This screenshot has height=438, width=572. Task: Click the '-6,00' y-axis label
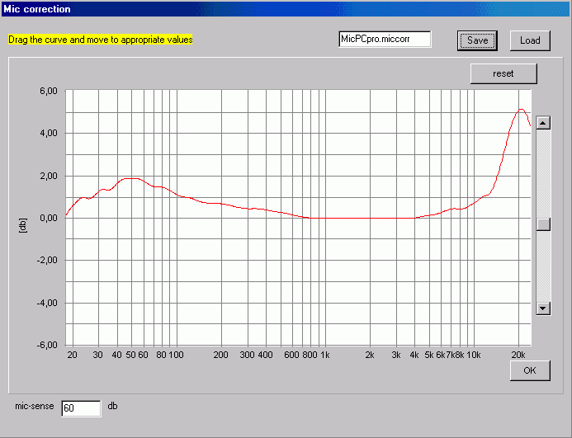coord(47,345)
